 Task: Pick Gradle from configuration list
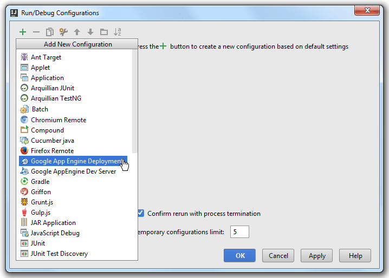pos(40,182)
